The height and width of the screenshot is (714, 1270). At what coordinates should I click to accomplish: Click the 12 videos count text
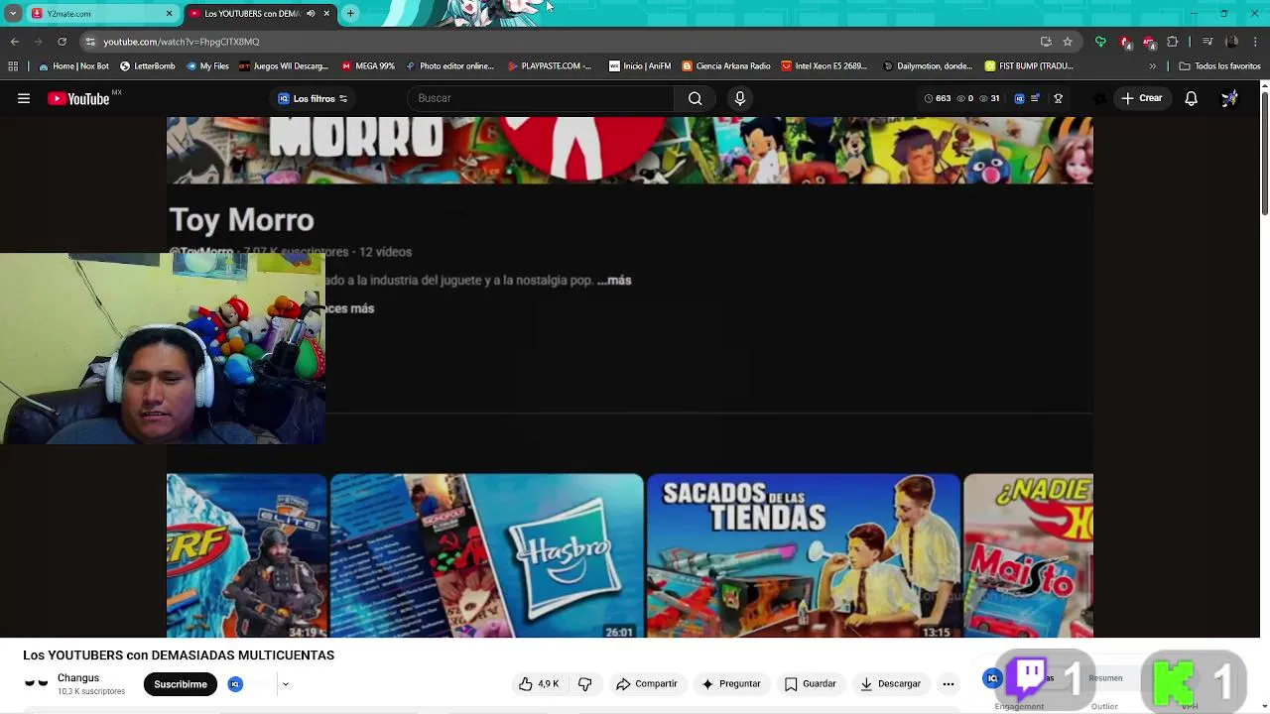click(385, 252)
